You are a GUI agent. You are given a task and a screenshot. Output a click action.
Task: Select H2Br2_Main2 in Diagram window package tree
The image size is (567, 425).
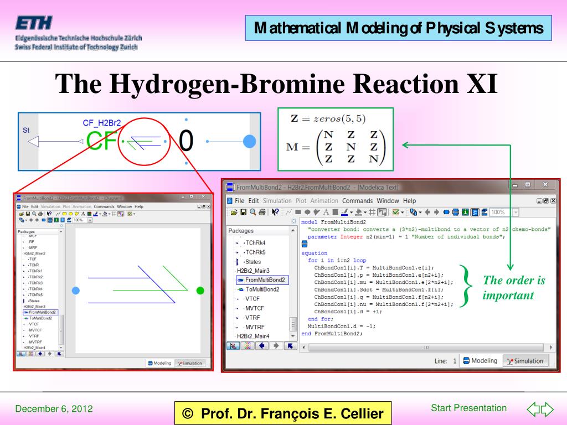click(34, 253)
